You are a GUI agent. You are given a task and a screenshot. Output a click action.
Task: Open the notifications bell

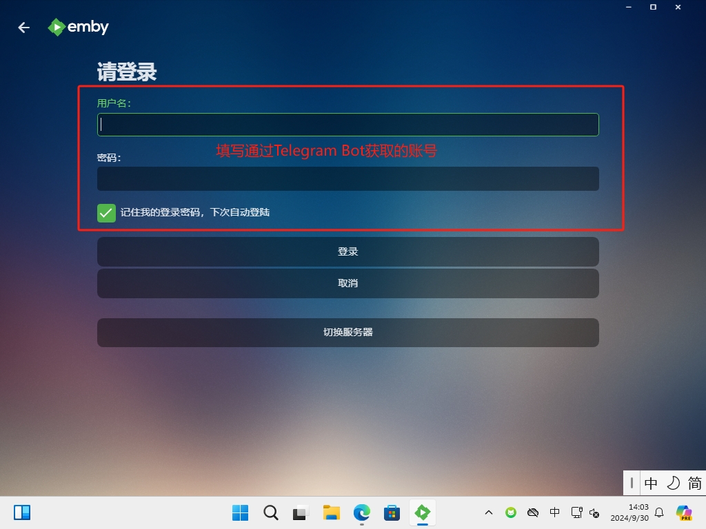658,512
